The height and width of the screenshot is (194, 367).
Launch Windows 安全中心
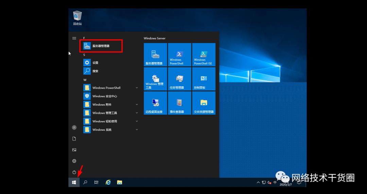coord(111,96)
